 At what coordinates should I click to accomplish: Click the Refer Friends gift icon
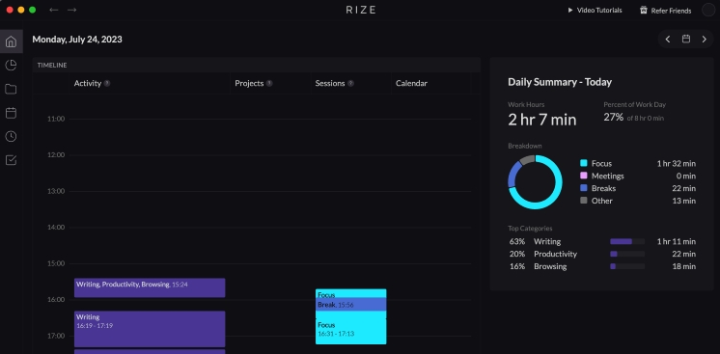(x=644, y=10)
